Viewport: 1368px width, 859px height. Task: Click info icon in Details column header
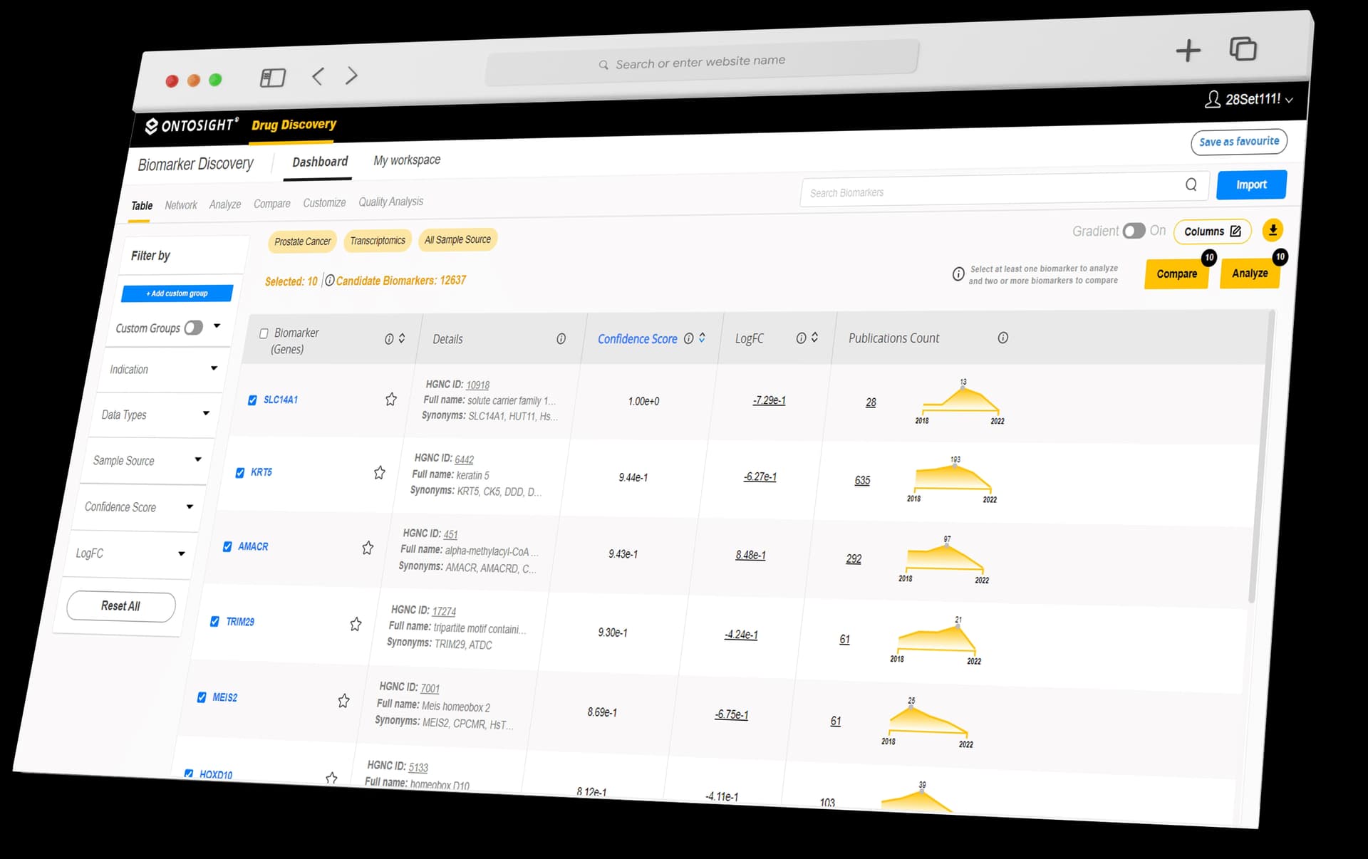coord(561,338)
